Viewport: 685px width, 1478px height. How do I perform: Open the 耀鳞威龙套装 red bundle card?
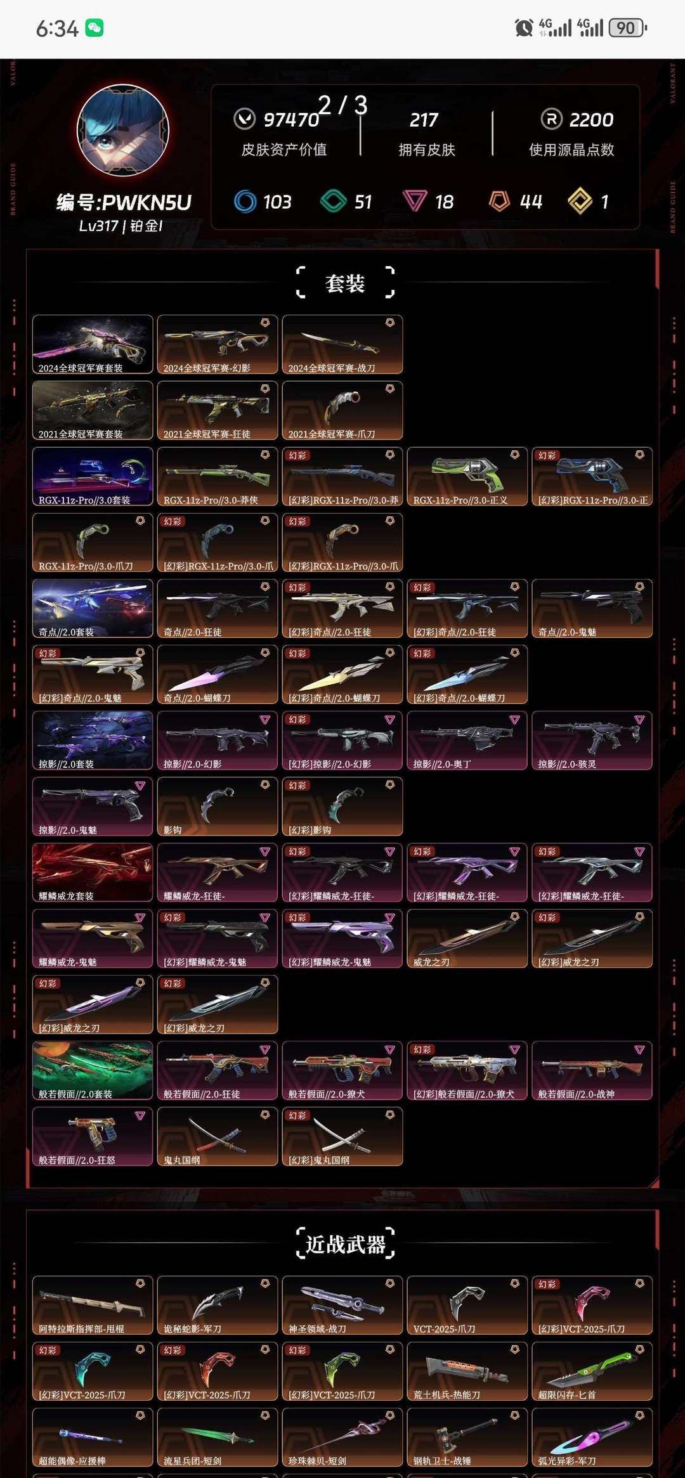click(x=93, y=872)
